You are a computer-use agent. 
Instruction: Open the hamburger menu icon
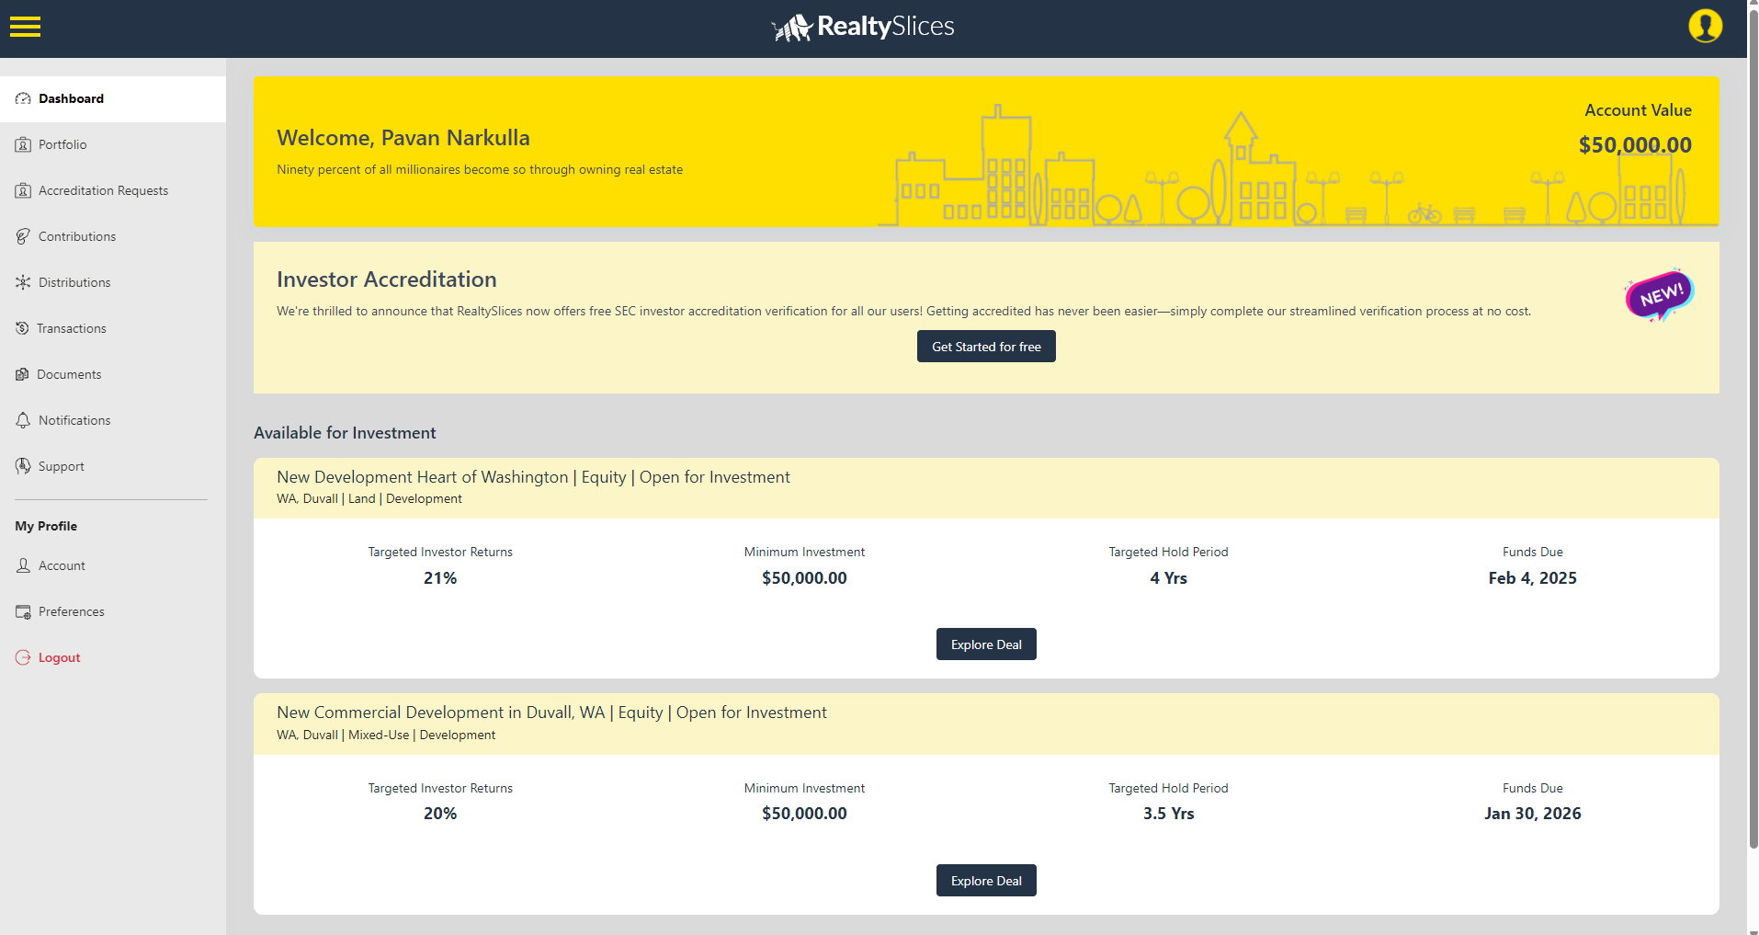coord(25,27)
